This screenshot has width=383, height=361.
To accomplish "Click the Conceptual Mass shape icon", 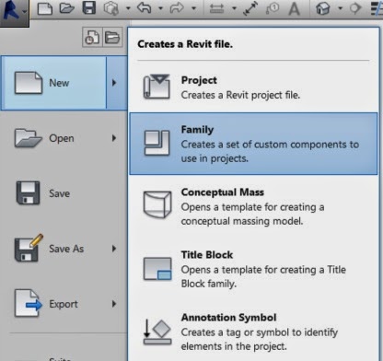I will (x=157, y=204).
